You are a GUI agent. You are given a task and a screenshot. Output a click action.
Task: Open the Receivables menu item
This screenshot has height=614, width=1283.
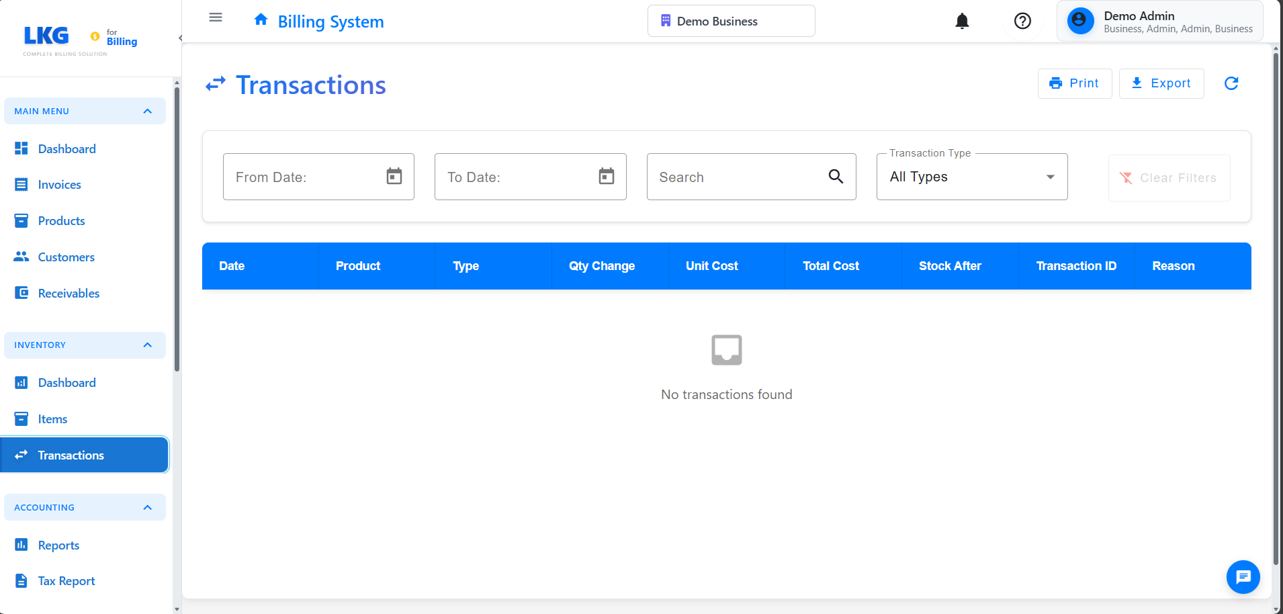tap(68, 294)
